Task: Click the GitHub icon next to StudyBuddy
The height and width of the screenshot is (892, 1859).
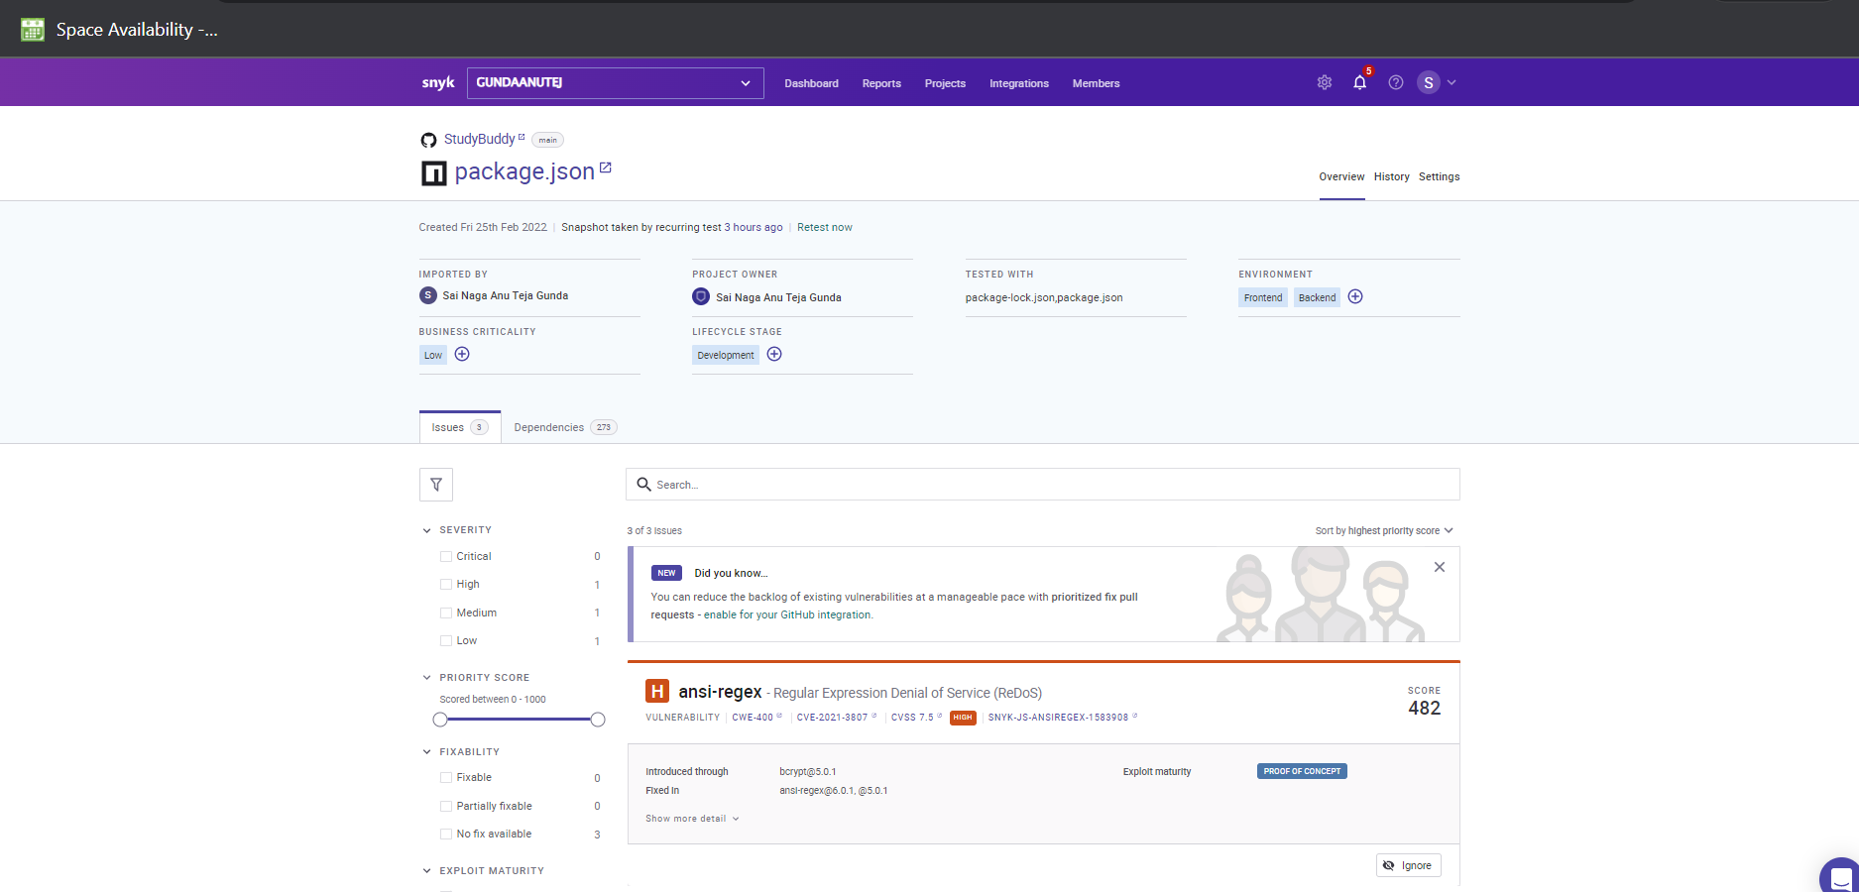Action: tap(428, 139)
